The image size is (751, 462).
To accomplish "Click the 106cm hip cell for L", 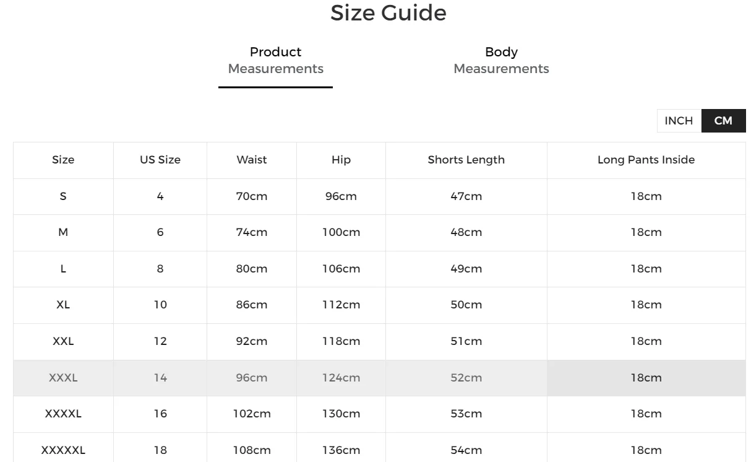I will tap(341, 269).
